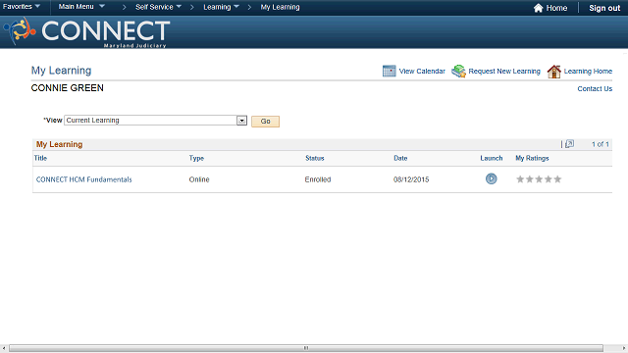Click the Home icon in top bar
Screen dimensions: 628x353
click(539, 8)
